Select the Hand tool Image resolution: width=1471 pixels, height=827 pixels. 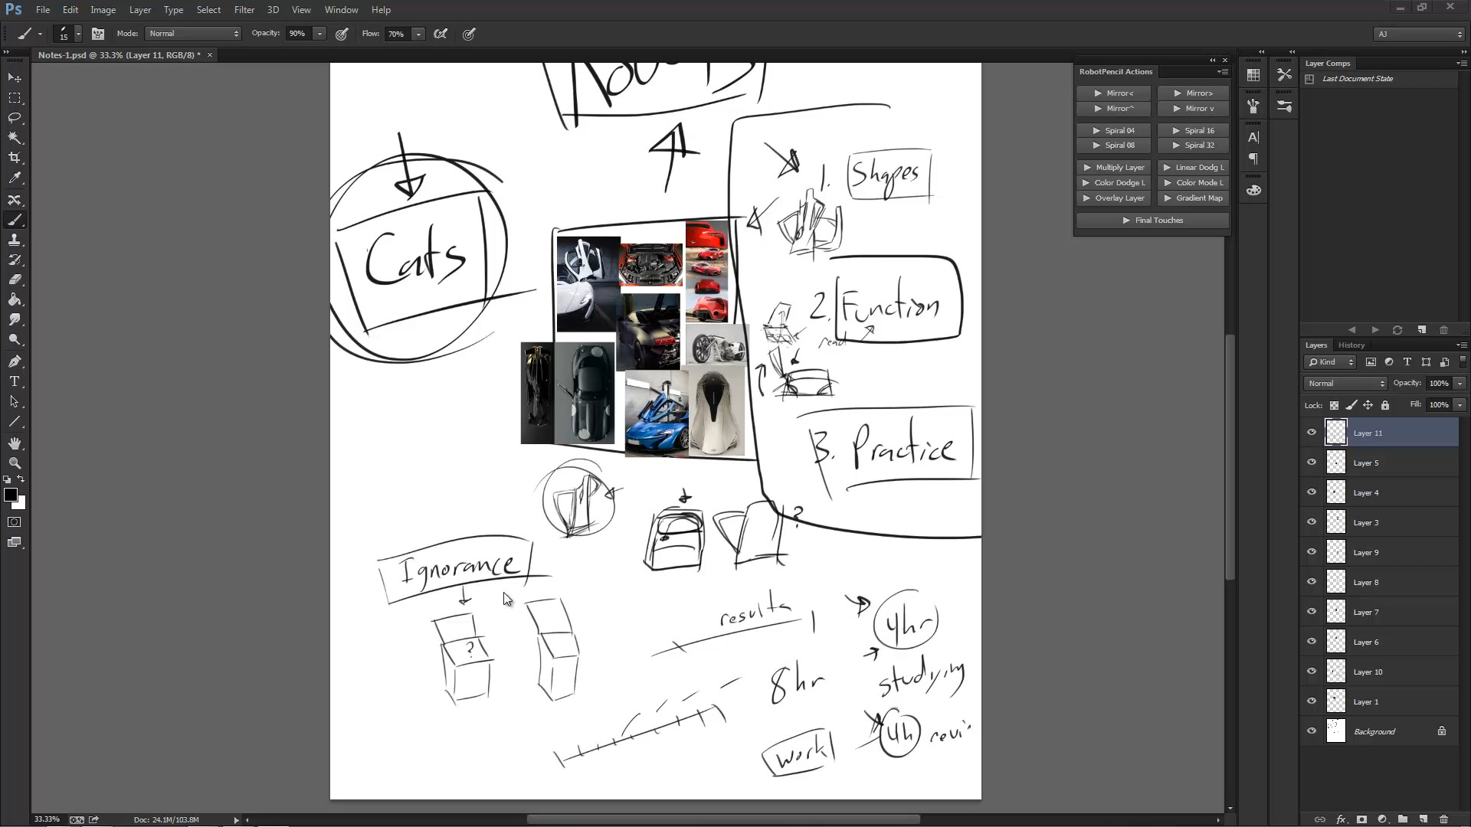(x=15, y=443)
